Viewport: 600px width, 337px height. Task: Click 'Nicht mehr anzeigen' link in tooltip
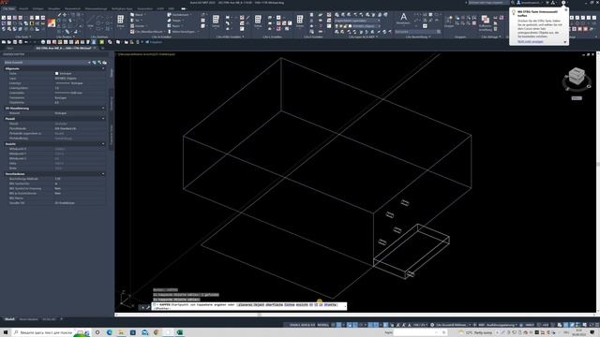[x=531, y=41]
